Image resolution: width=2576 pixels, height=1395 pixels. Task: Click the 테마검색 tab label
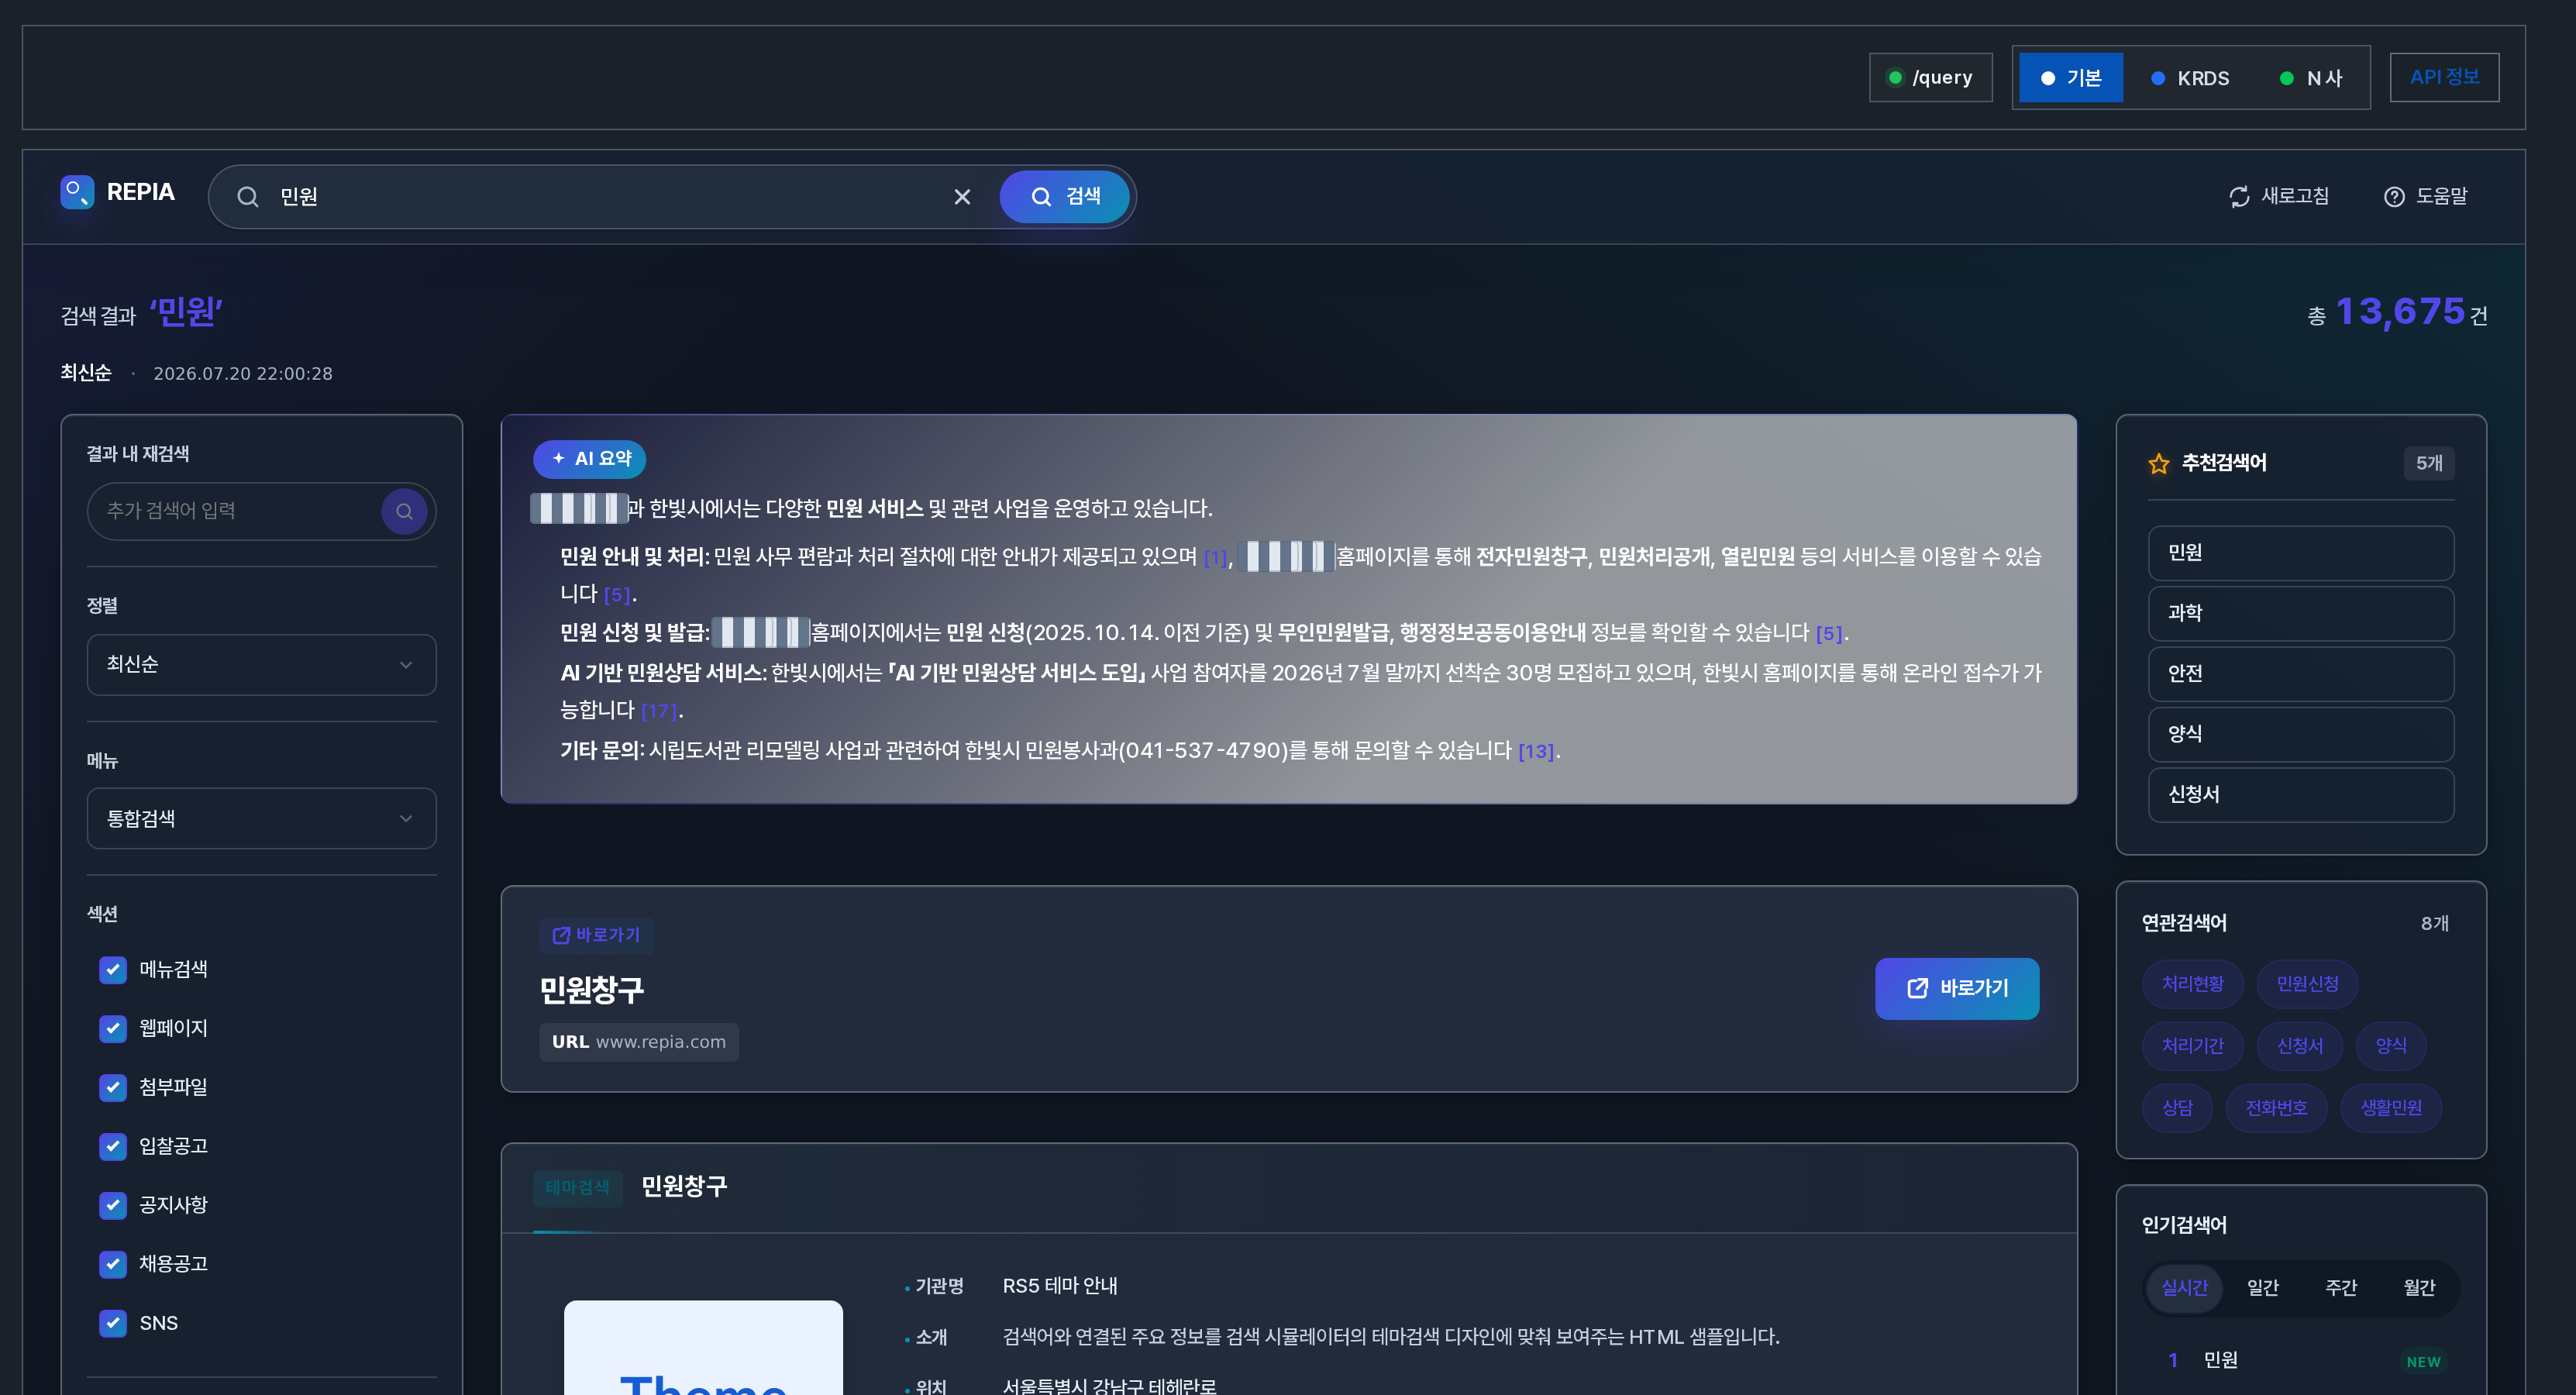pos(577,1187)
